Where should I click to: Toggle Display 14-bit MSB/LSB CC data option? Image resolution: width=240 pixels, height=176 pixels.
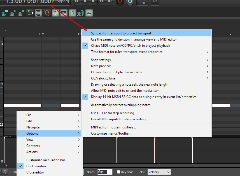[x=146, y=97]
